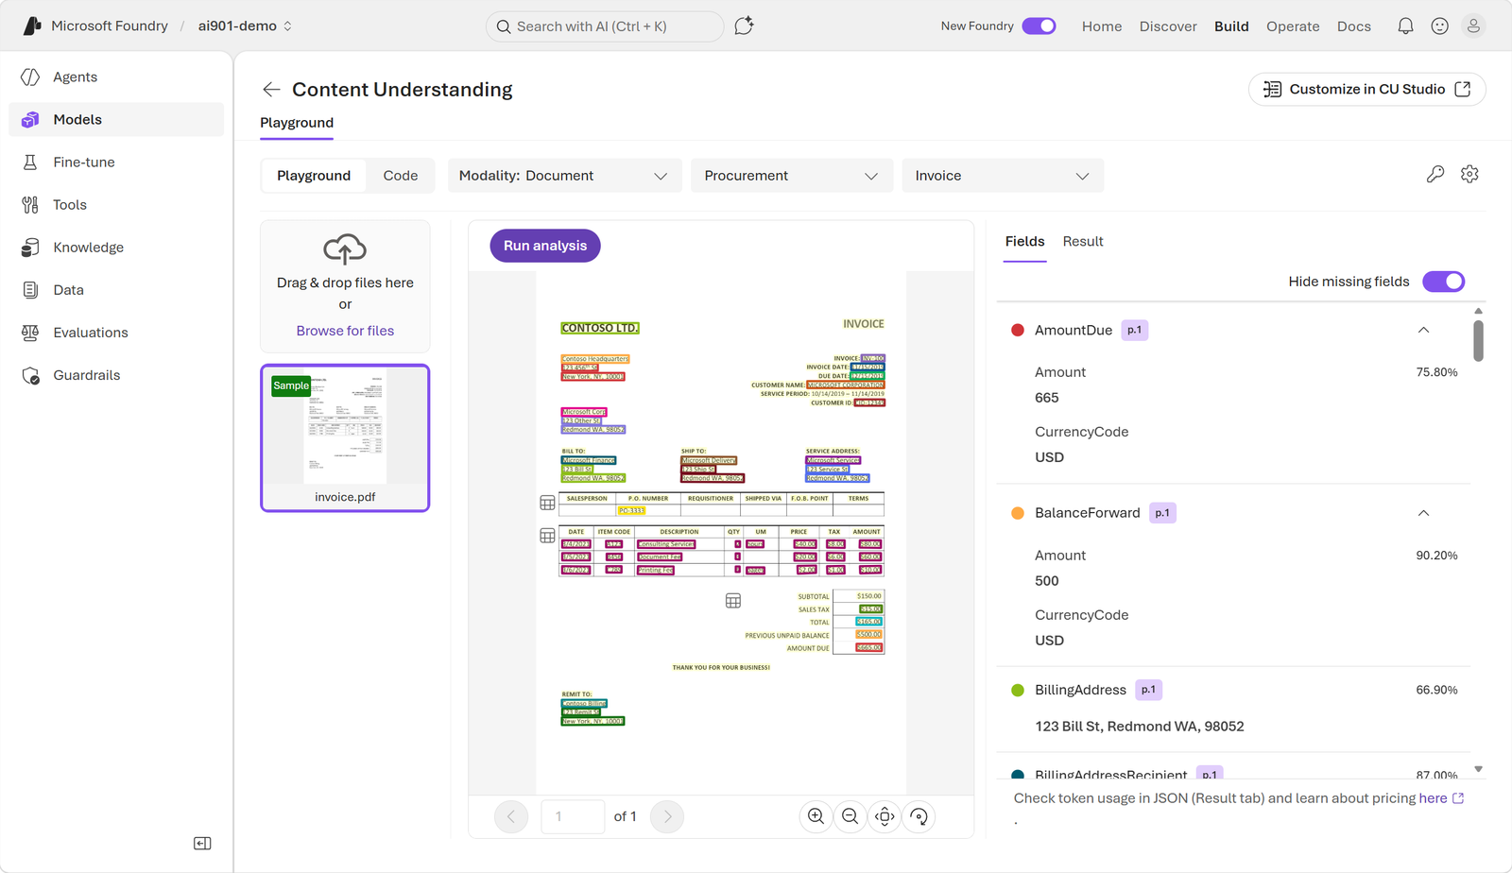This screenshot has height=873, width=1512.
Task: Open the Modality: Document dropdown
Action: (x=564, y=176)
